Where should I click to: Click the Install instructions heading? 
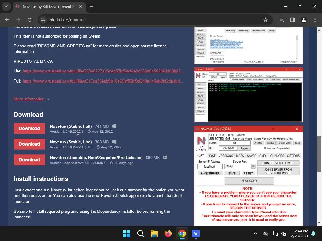pos(41,179)
